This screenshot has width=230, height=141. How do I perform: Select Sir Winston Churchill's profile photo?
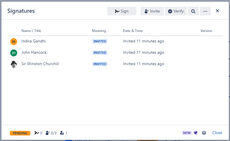tap(14, 64)
